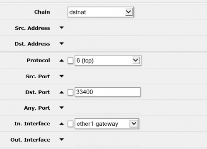Open the ether1-gateway interface dropdown arrow
The image size is (207, 149).
click(134, 123)
